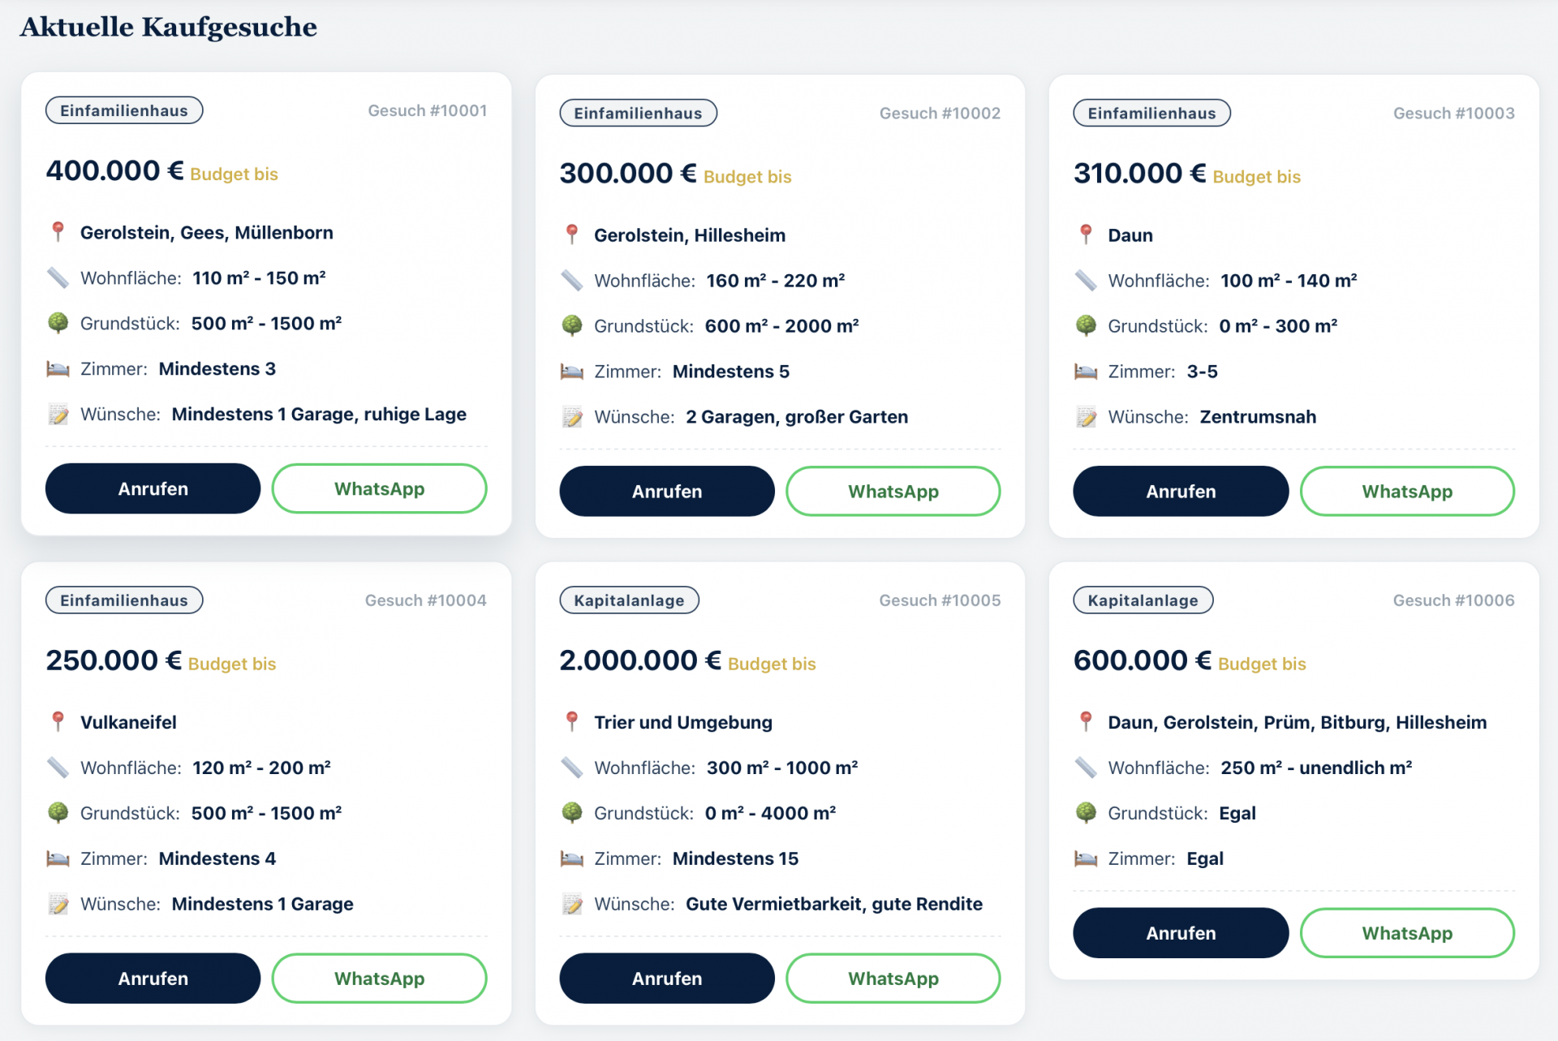Screen dimensions: 1558x1041
Task: Open WhatsApp for Gesuch #10002
Action: (x=893, y=491)
